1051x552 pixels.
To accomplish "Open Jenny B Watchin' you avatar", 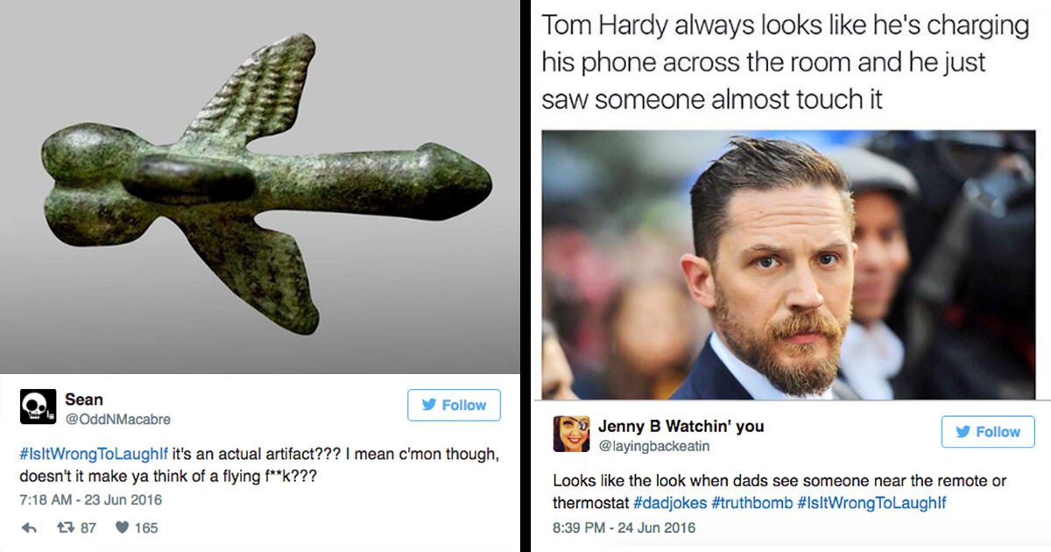I will [x=571, y=433].
